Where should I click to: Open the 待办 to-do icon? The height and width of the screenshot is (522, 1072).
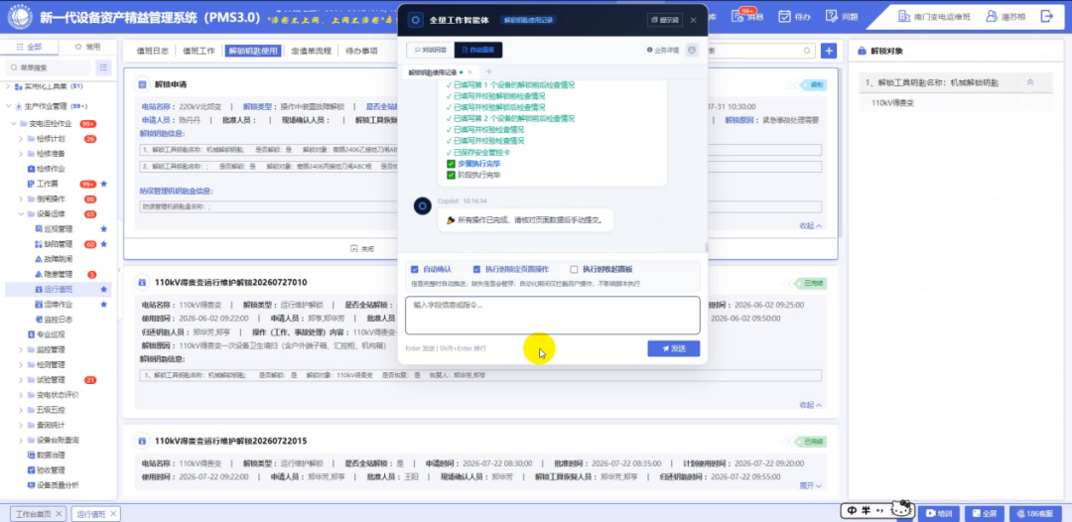click(785, 17)
